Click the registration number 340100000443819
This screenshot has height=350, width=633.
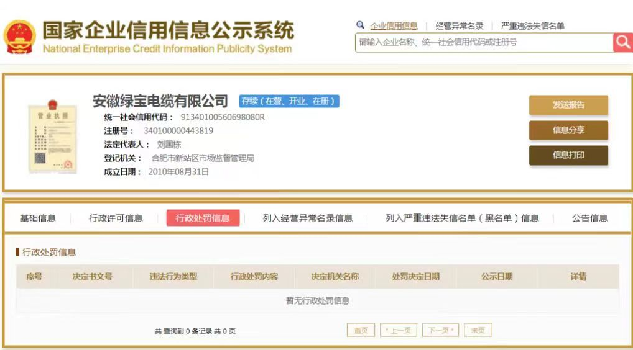click(178, 131)
